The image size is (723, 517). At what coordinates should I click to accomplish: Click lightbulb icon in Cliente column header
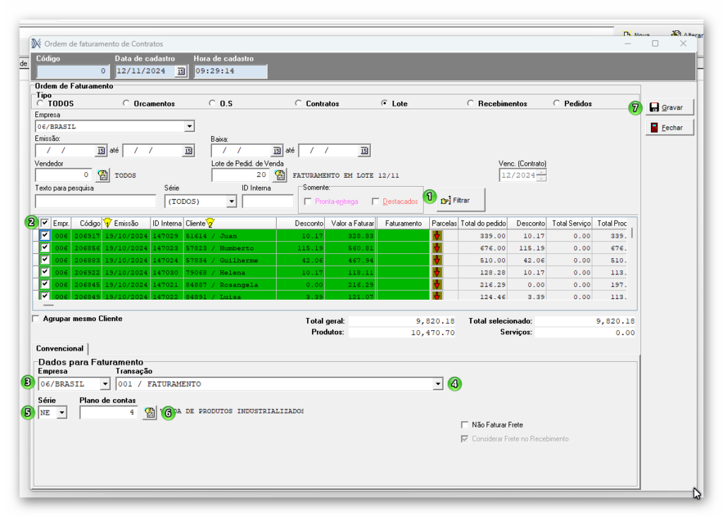tap(210, 223)
